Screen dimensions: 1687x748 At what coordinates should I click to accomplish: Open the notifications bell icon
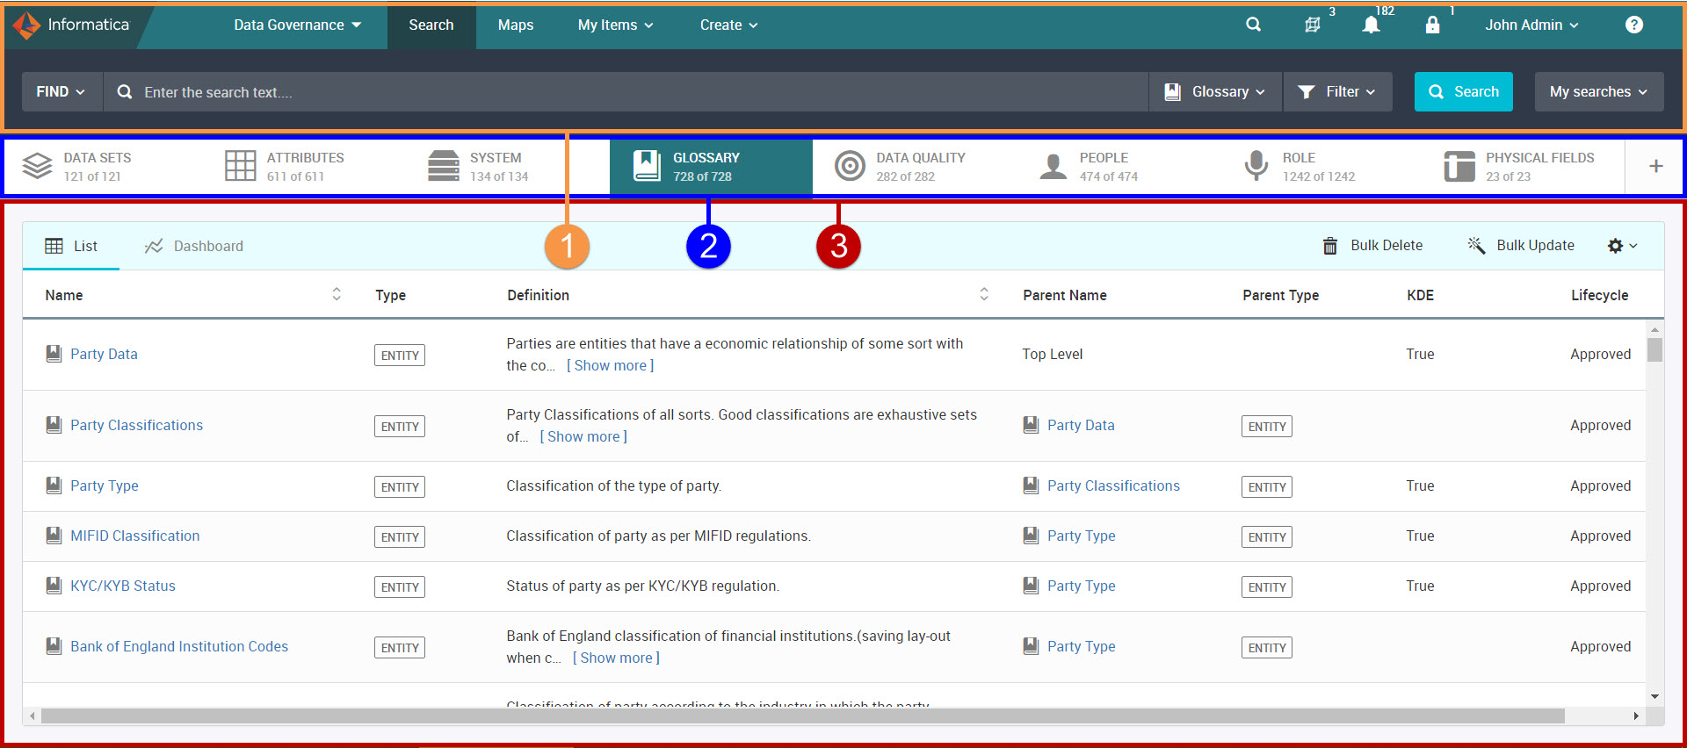1371,25
